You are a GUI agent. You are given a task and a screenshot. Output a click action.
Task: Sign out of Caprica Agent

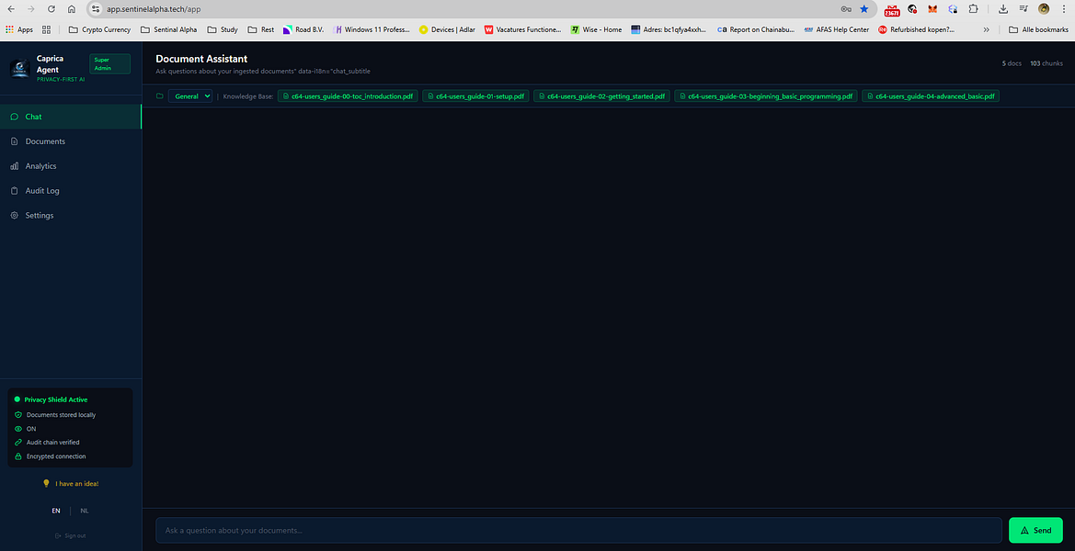coord(71,535)
